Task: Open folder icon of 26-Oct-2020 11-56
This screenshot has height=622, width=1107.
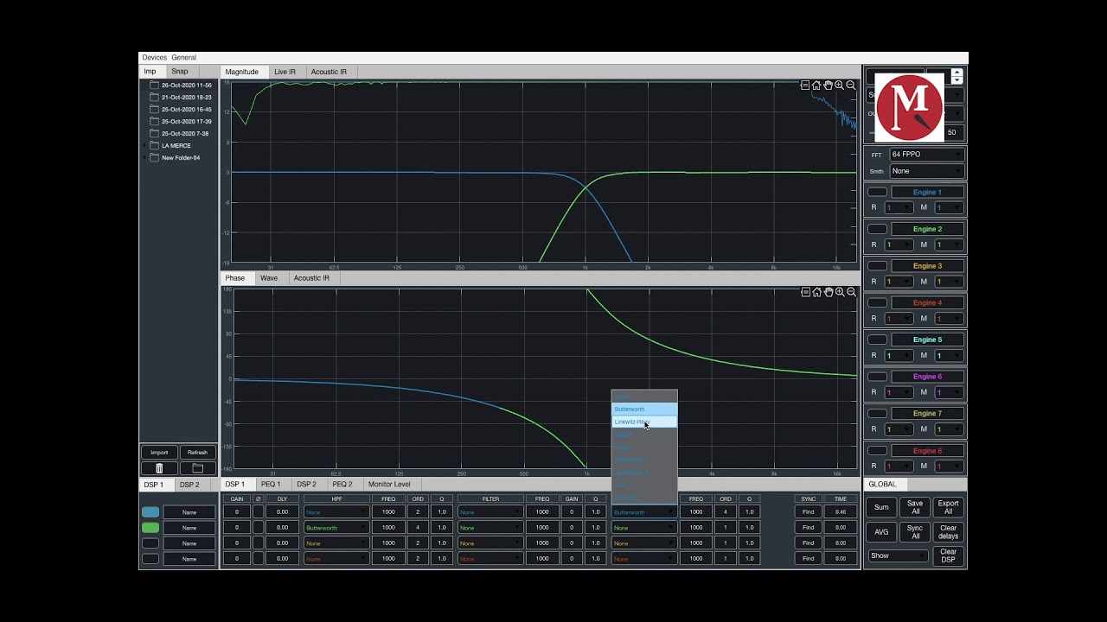Action: tap(154, 86)
